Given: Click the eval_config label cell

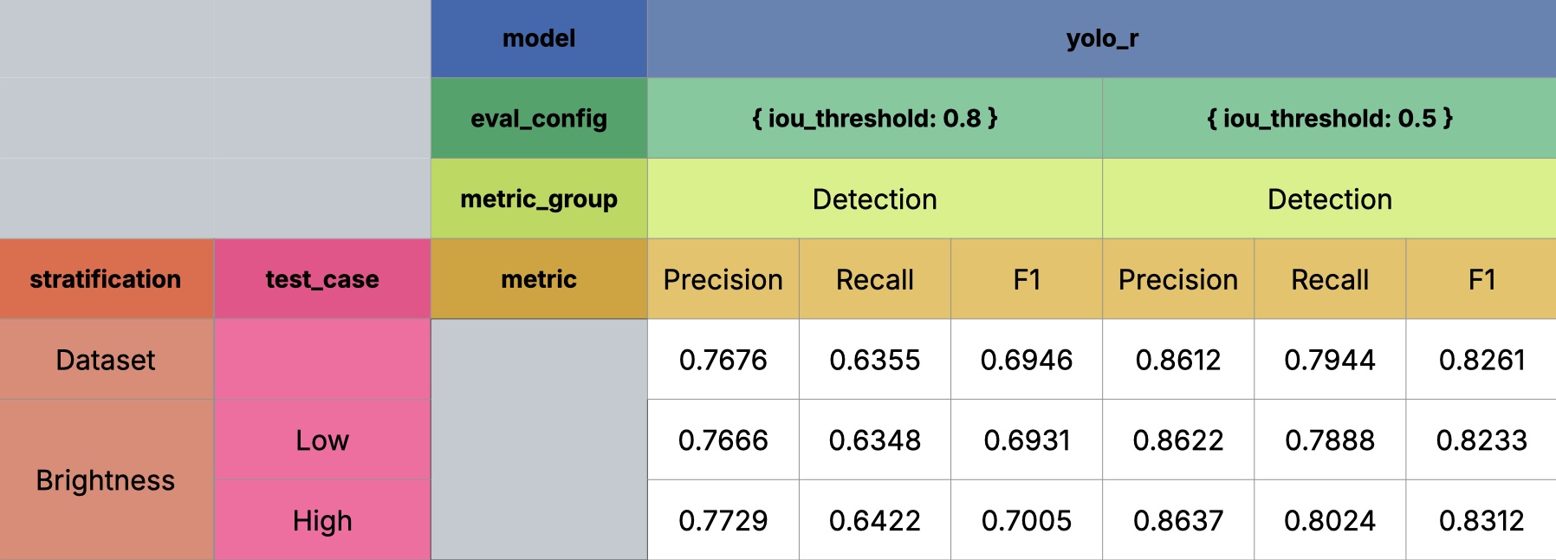Looking at the screenshot, I should (x=539, y=119).
